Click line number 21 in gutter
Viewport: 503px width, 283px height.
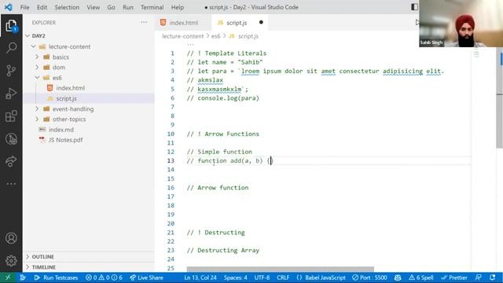click(171, 233)
